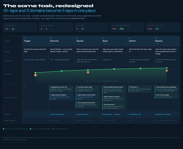Viewport: 183px width, 149px height.
Task: Open the Login Before Browsing stat card
Action: point(127,27)
